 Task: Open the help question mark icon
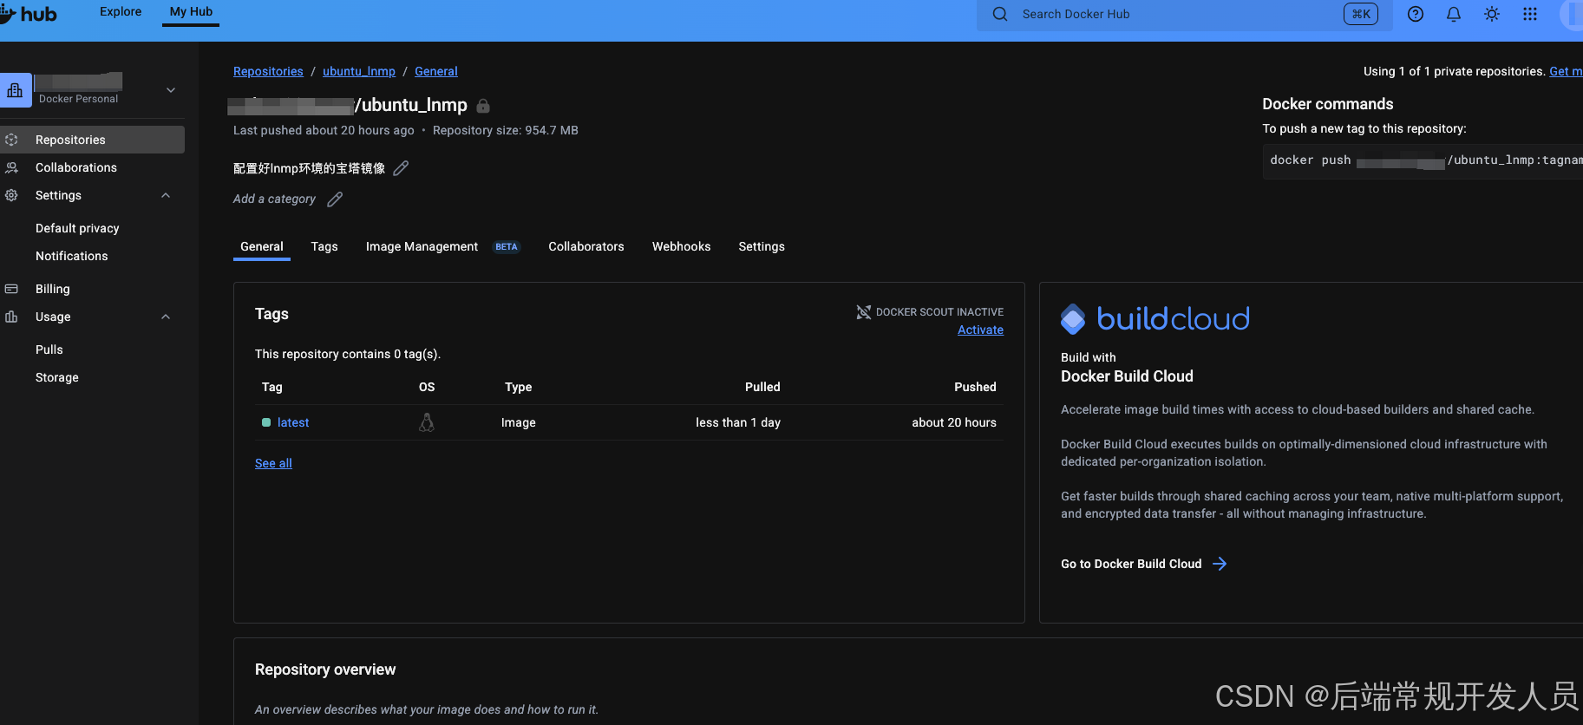point(1416,14)
